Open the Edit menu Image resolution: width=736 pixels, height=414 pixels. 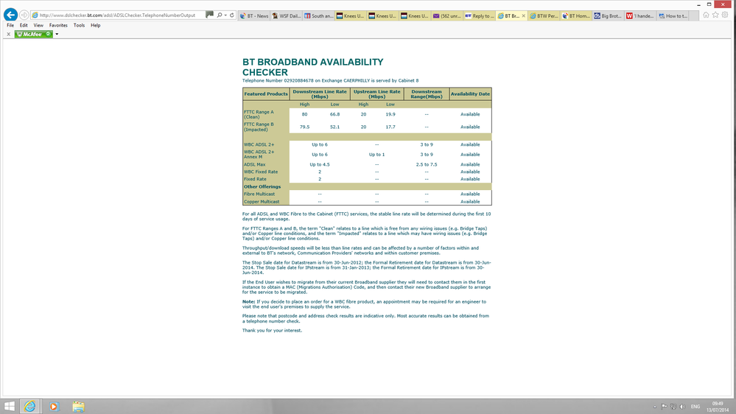[24, 25]
